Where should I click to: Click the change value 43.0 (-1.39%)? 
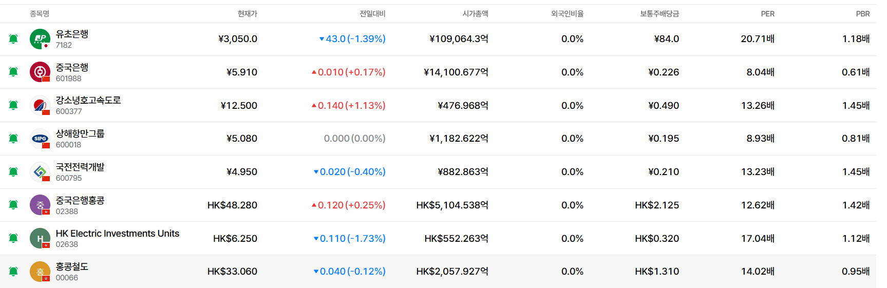pos(352,39)
